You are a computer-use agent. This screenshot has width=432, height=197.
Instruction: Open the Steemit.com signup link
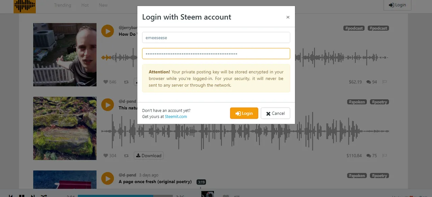click(176, 117)
